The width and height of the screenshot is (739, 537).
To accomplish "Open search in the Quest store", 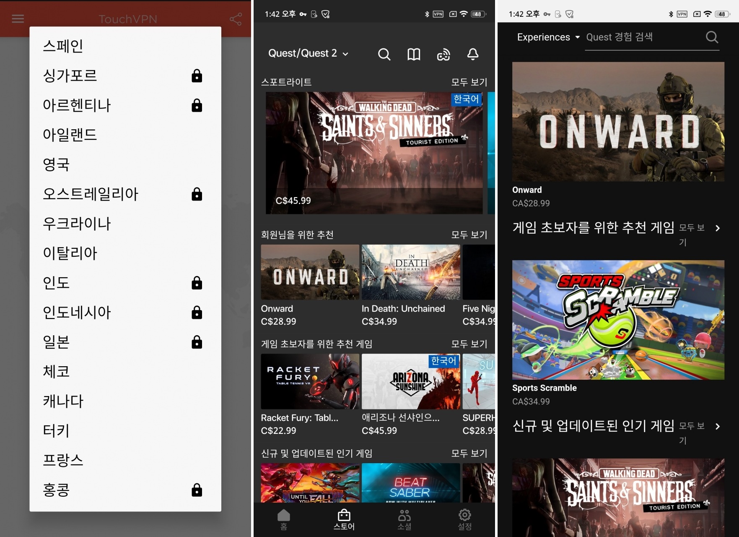I will (x=384, y=54).
